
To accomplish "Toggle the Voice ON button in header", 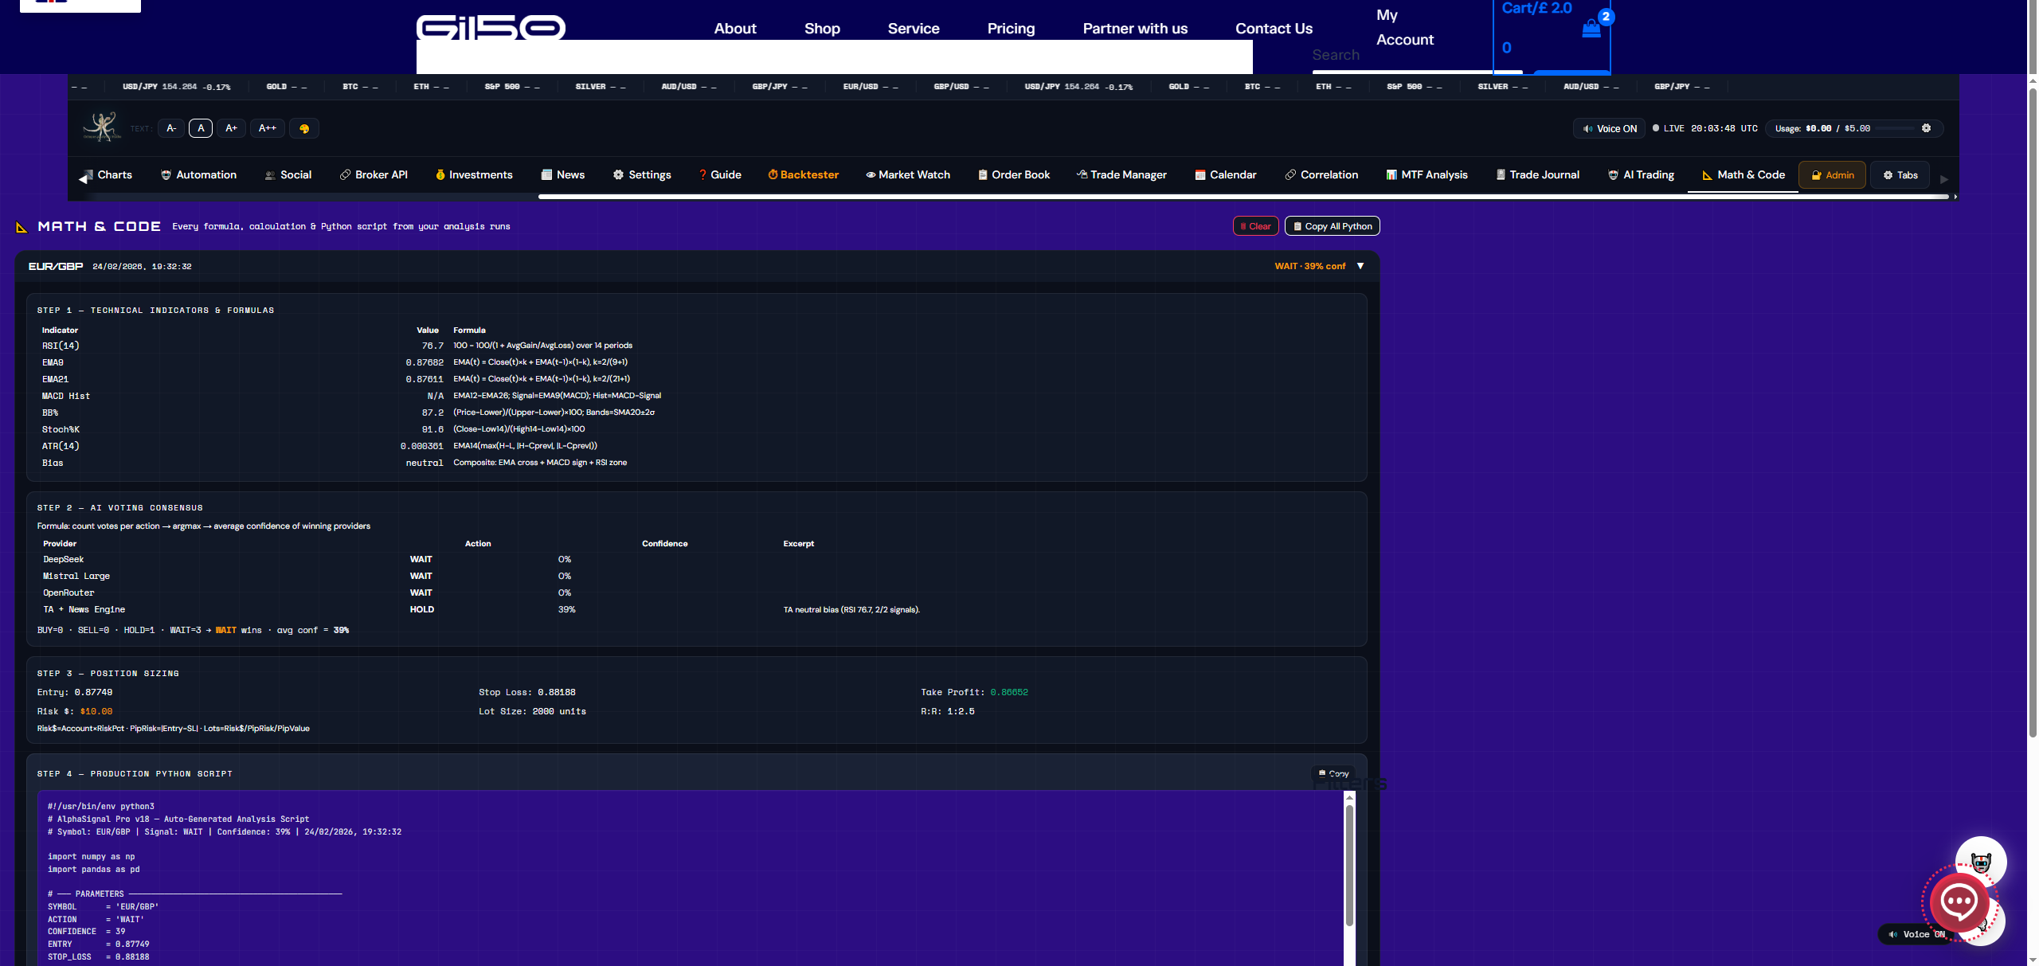I will 1609,128.
